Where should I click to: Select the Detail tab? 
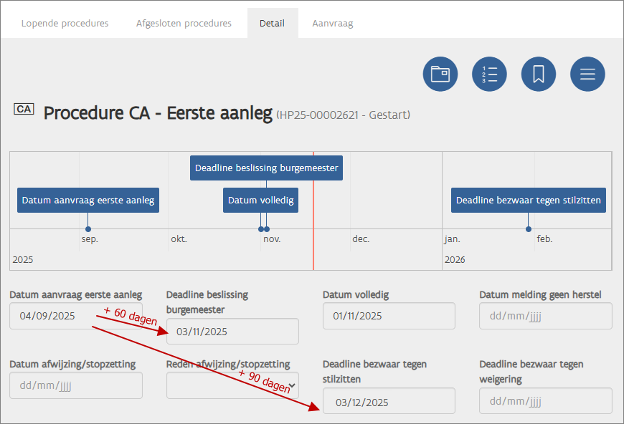pyautogui.click(x=272, y=23)
